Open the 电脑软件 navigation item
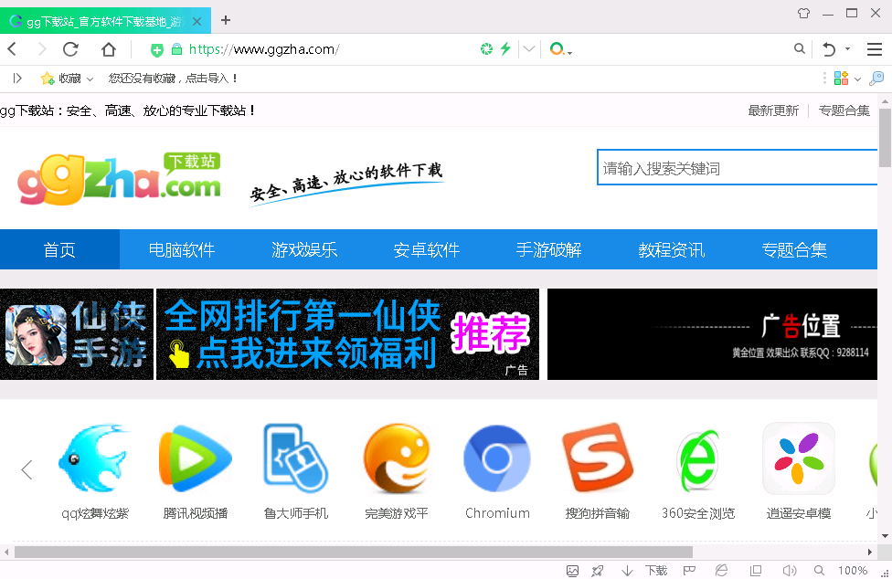 tap(182, 249)
